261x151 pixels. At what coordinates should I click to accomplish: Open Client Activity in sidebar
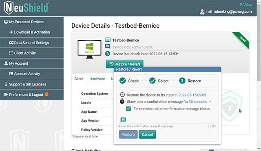pyautogui.click(x=32, y=53)
